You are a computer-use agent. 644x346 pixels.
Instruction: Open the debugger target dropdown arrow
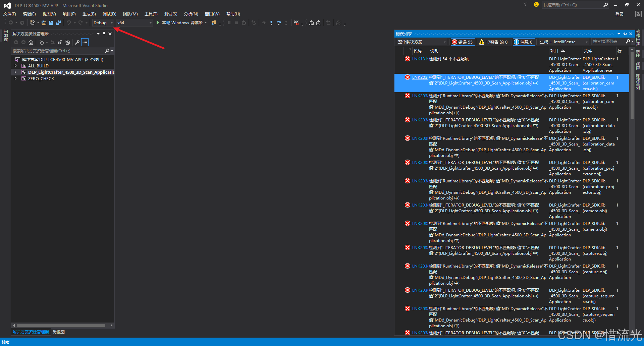coord(205,23)
